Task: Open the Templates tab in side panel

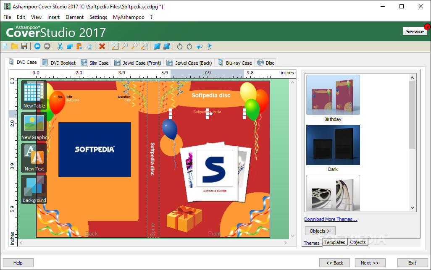Action: click(334, 242)
